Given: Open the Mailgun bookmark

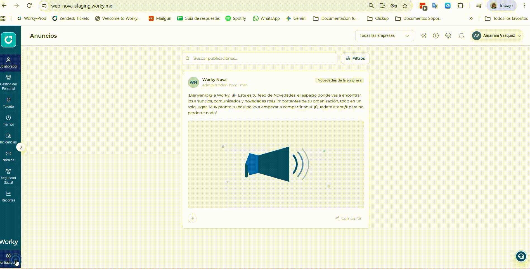Looking at the screenshot, I should click(160, 18).
